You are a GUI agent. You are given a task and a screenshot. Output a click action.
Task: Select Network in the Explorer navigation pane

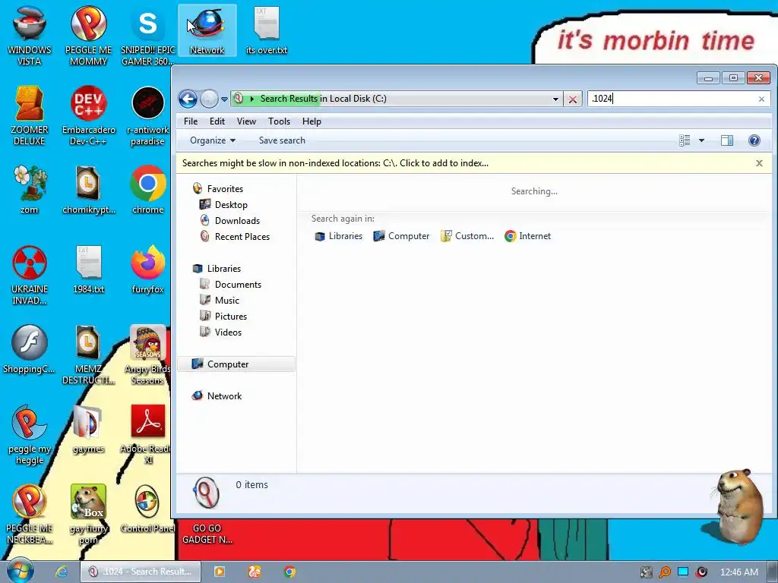point(217,395)
